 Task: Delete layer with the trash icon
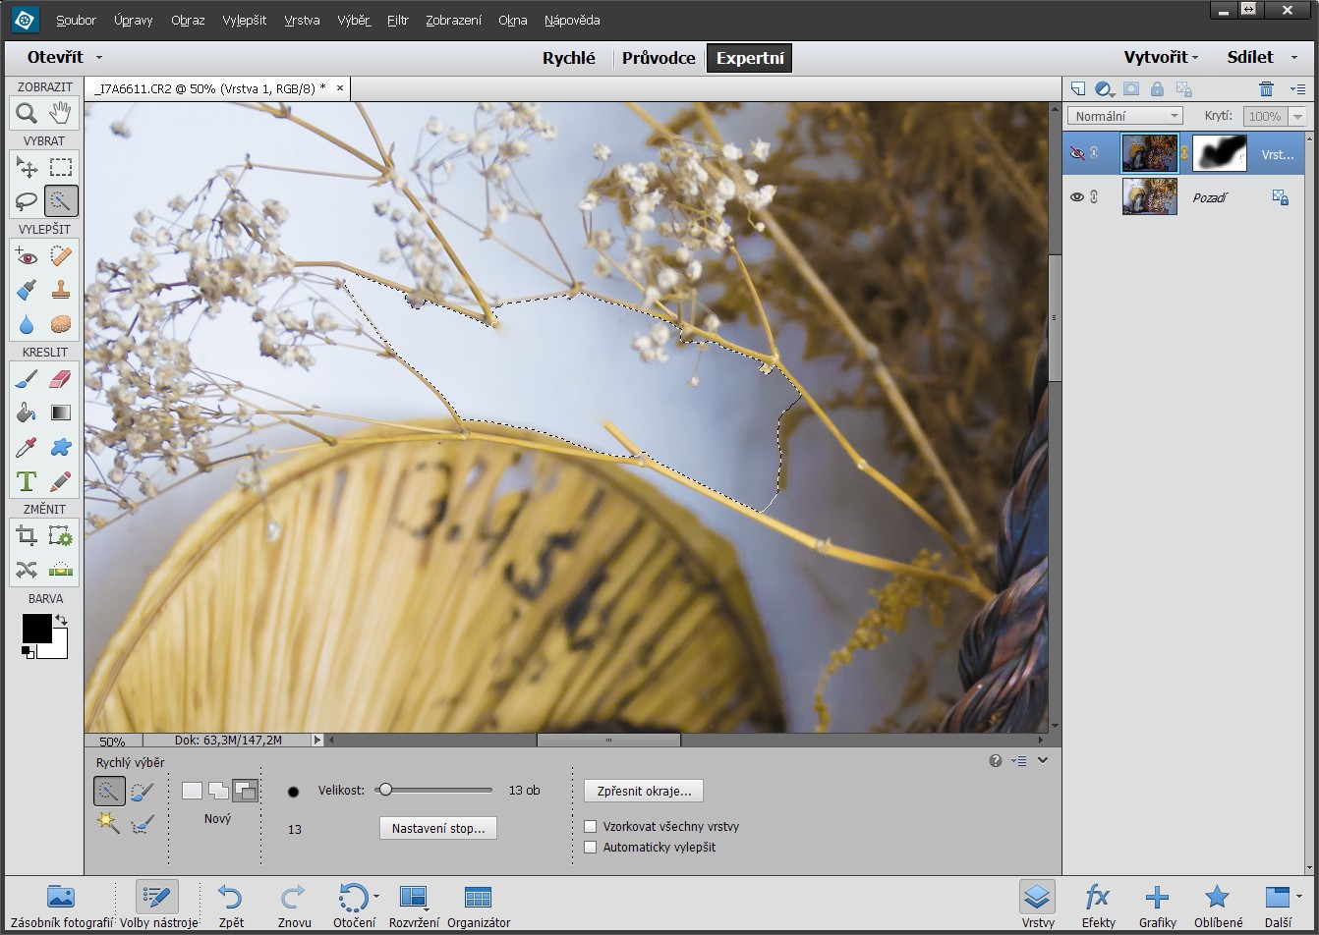click(1266, 88)
